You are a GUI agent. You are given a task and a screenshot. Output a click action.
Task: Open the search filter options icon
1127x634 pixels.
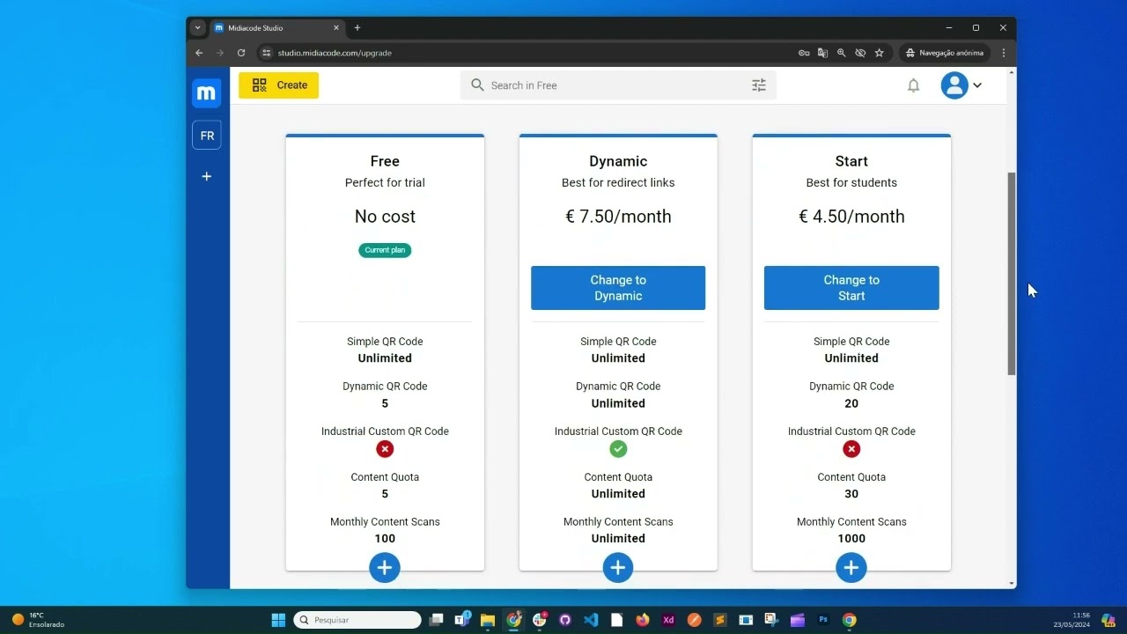tap(759, 85)
